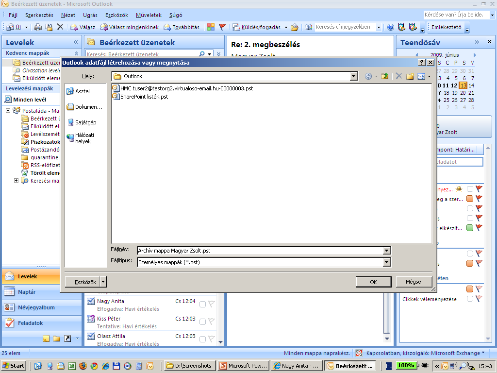Click the Categorize colored squares icon

211,27
